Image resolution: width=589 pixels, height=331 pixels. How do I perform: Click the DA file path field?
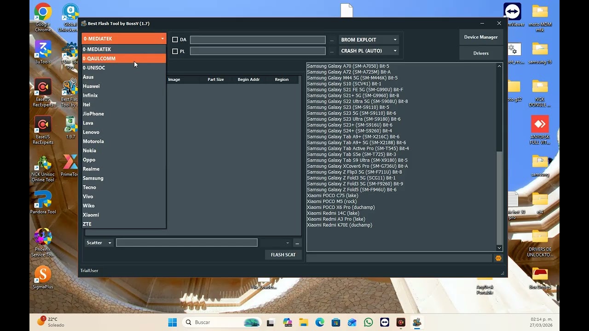click(258, 40)
